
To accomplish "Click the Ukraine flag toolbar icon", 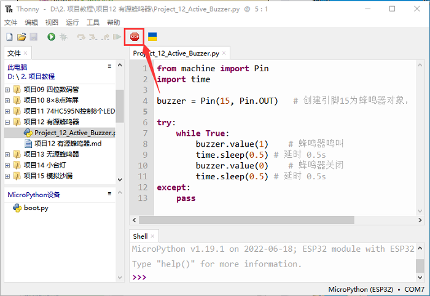I will click(152, 37).
